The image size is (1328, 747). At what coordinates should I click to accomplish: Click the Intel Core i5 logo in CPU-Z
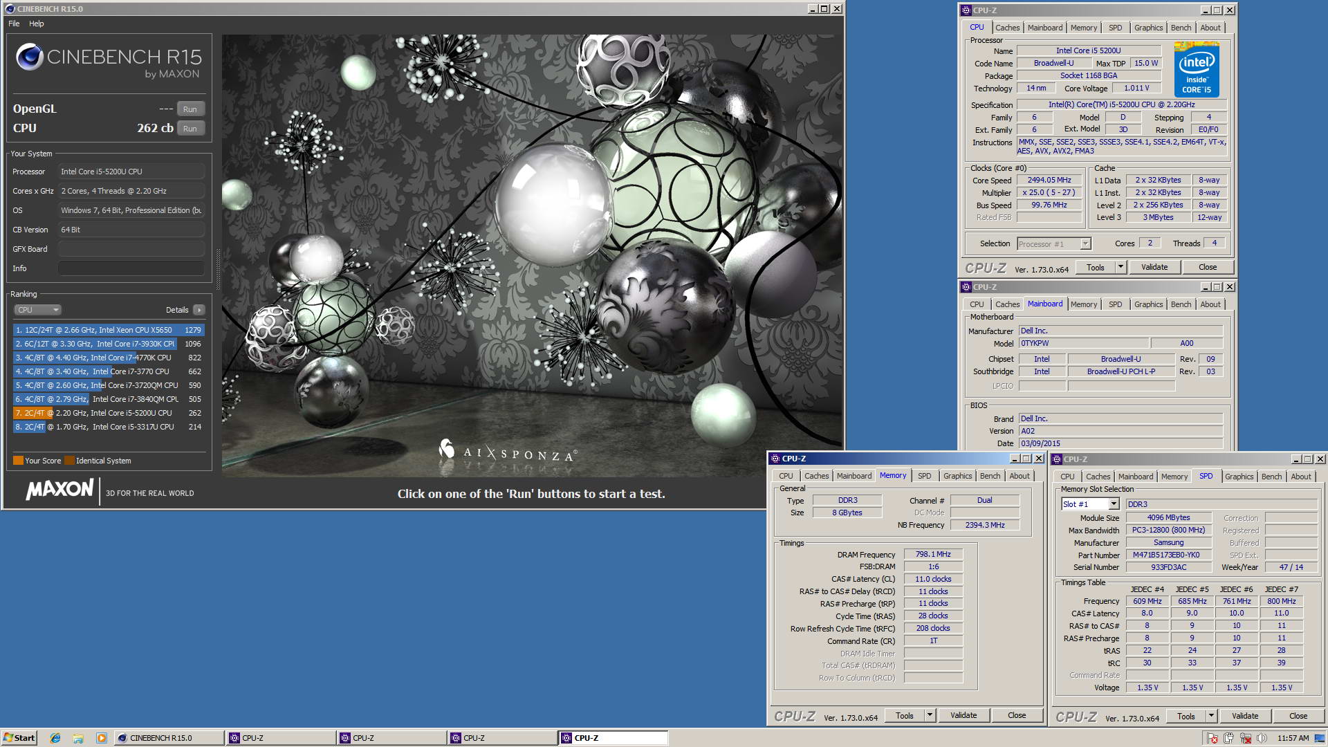coord(1197,69)
